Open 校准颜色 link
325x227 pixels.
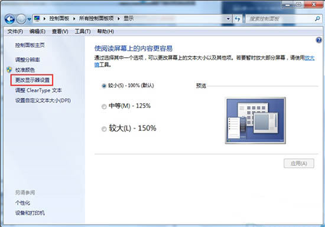pos(25,70)
